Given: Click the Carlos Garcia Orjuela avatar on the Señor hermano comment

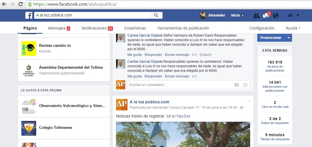Looking at the screenshot, I should (x=121, y=38).
